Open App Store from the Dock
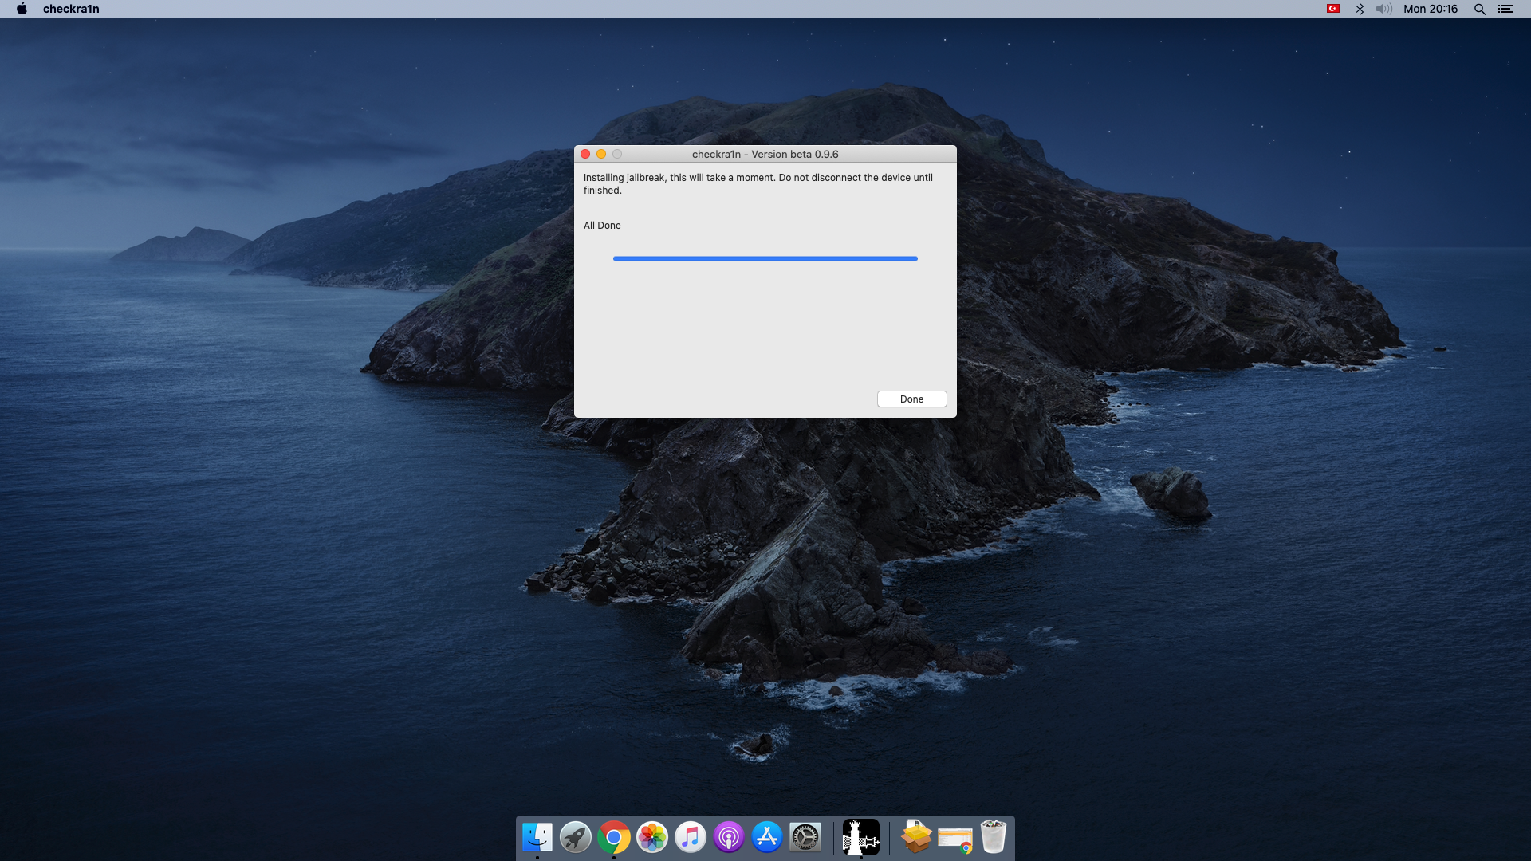The width and height of the screenshot is (1531, 861). (x=767, y=837)
